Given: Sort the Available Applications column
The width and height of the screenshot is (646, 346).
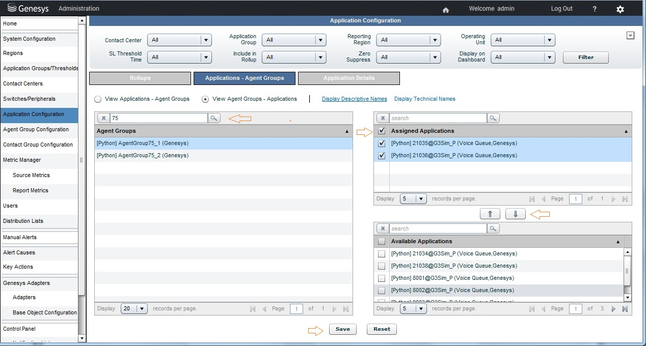Looking at the screenshot, I should coord(506,241).
